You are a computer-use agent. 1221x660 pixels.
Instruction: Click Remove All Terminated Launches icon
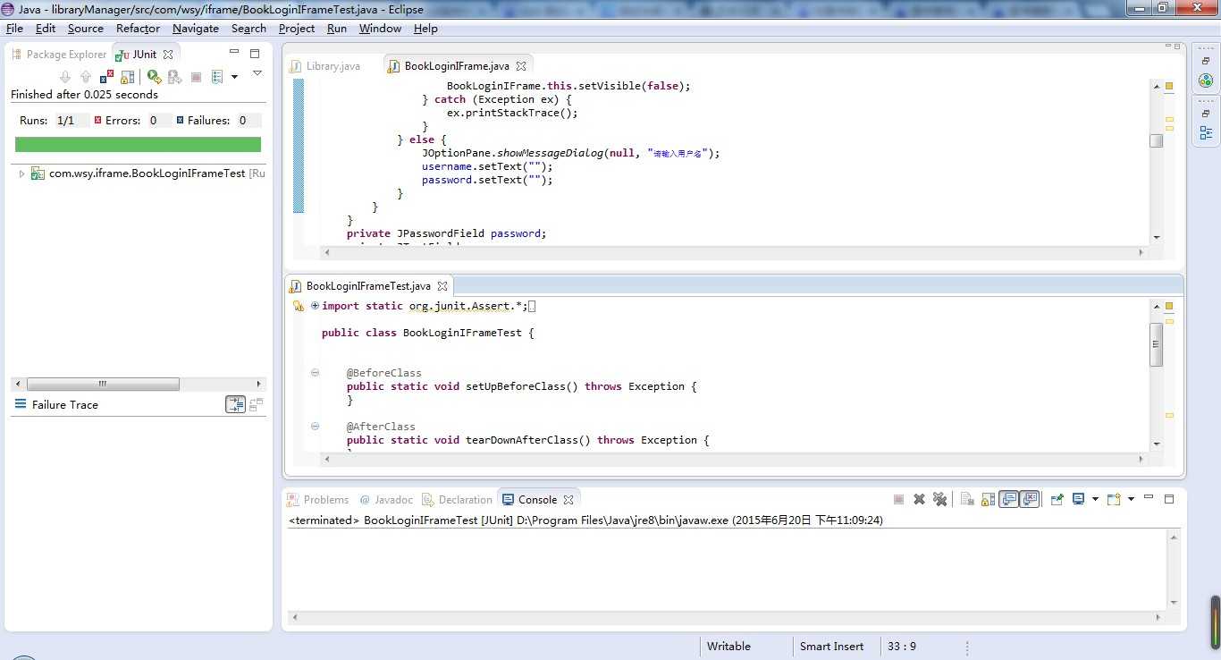[939, 499]
